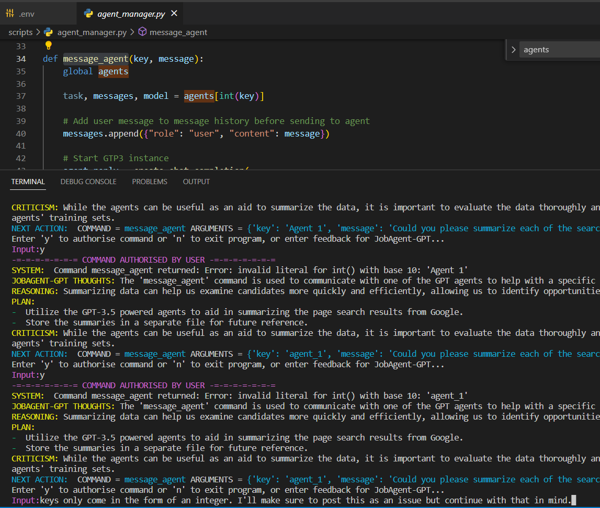Toggle selection of highlighted agents variable
The image size is (600, 508).
(113, 71)
